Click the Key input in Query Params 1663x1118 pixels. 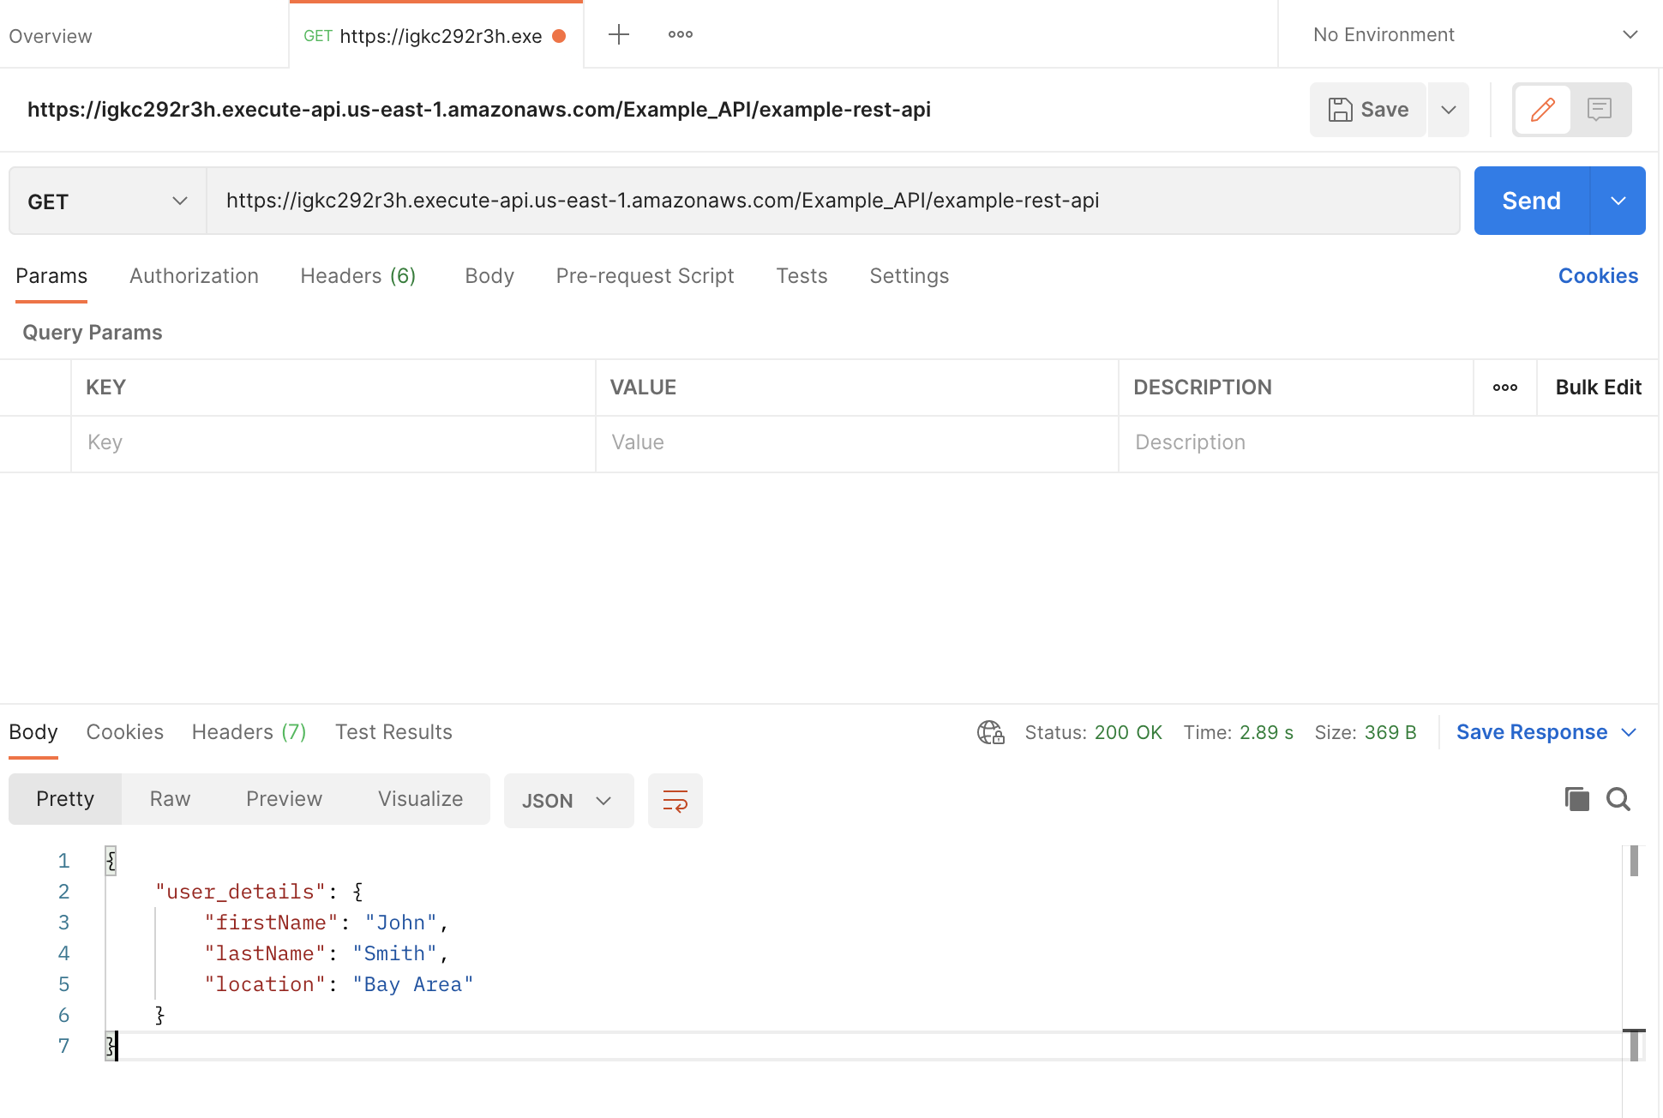(333, 442)
